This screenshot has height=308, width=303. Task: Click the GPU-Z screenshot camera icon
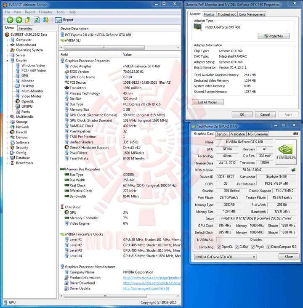[295, 133]
